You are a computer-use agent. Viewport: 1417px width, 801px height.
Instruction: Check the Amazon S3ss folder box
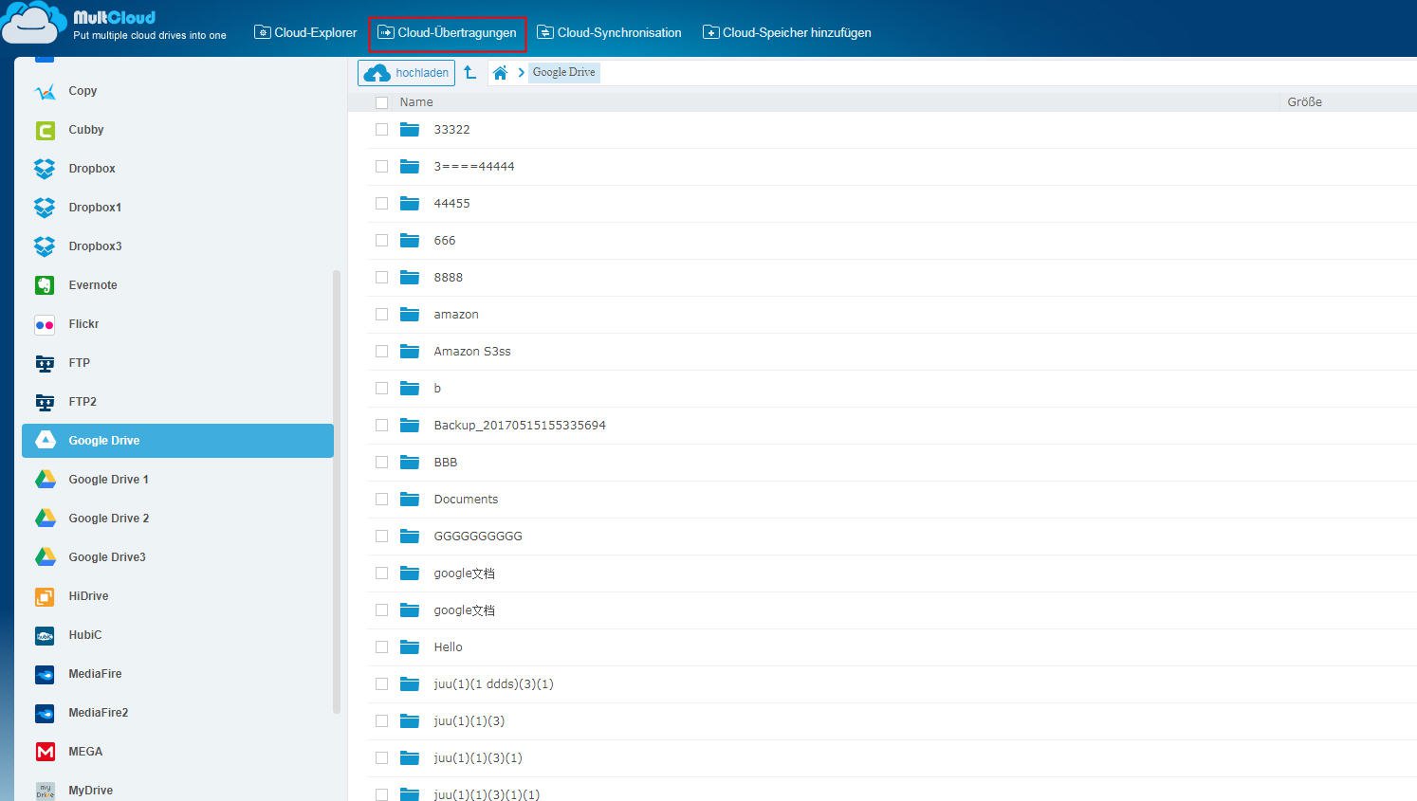pyautogui.click(x=381, y=352)
